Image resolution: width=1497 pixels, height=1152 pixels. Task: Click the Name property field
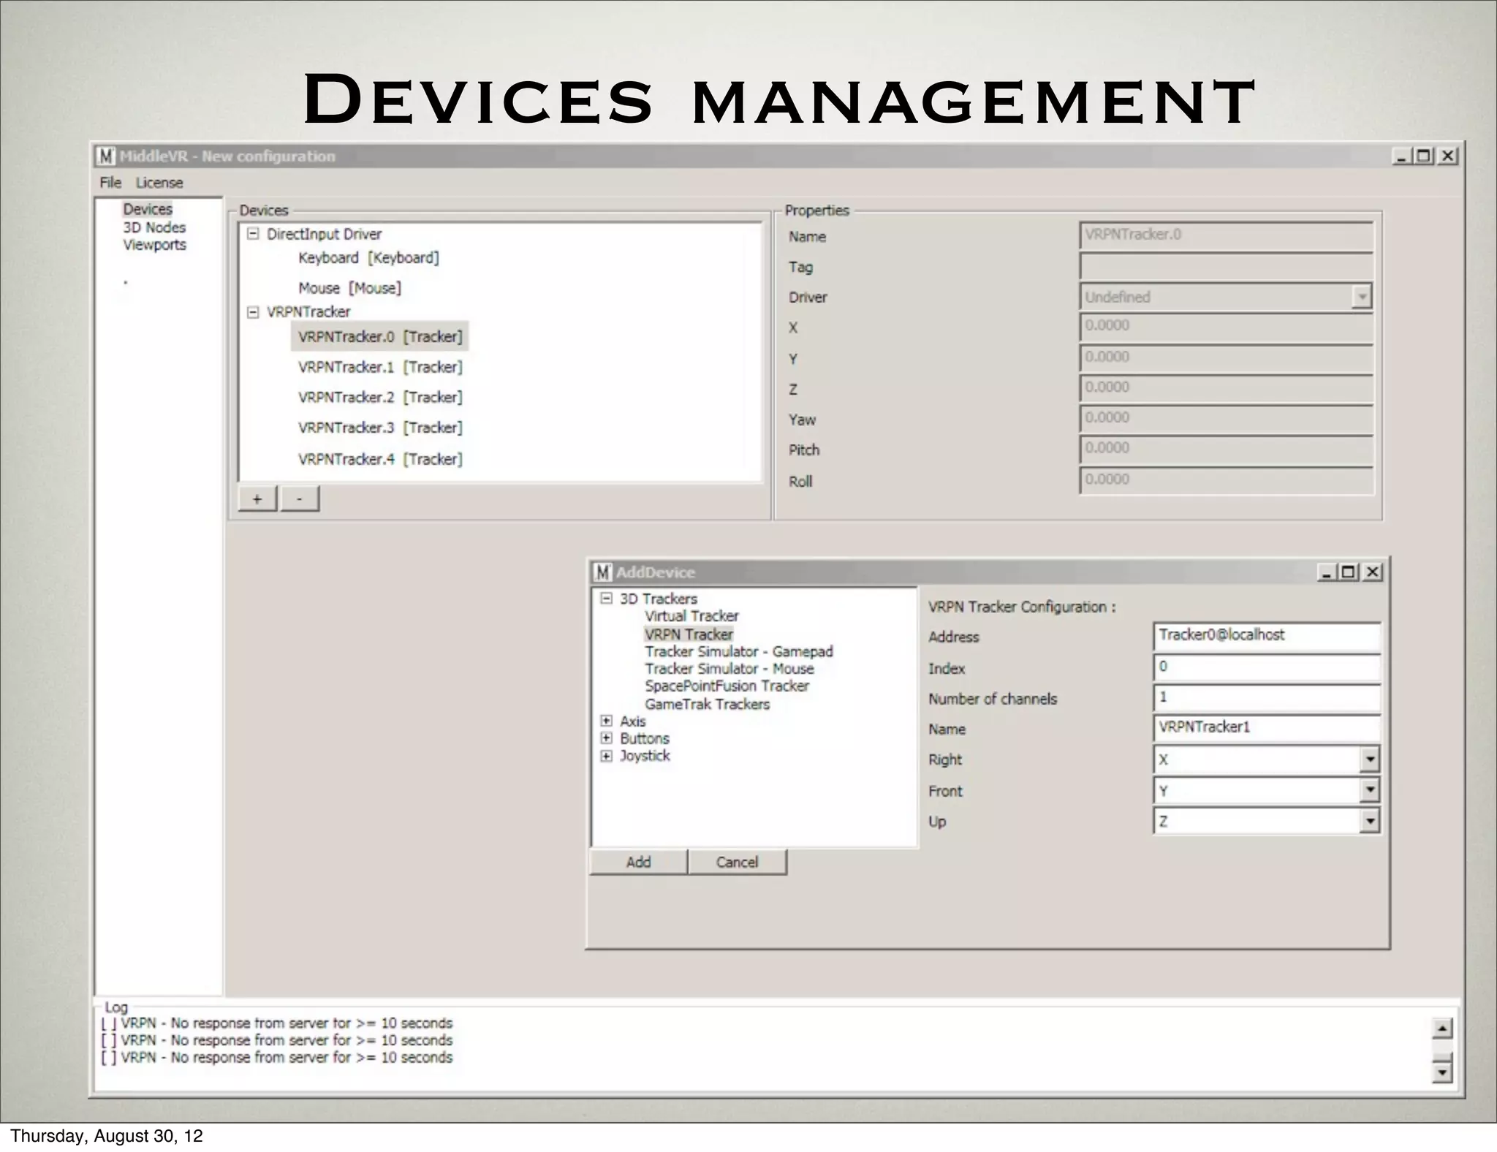(1226, 236)
